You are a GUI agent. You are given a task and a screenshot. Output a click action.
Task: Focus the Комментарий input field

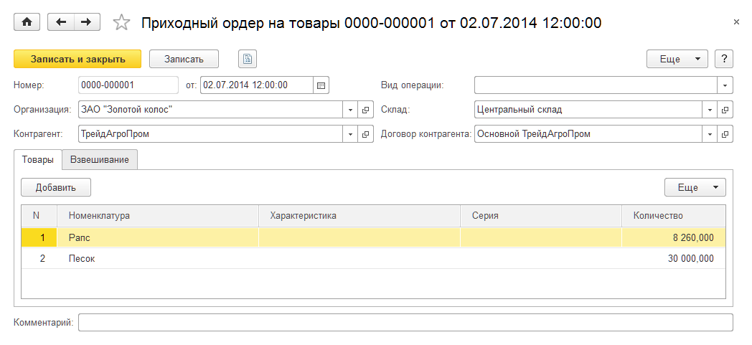[x=405, y=323]
